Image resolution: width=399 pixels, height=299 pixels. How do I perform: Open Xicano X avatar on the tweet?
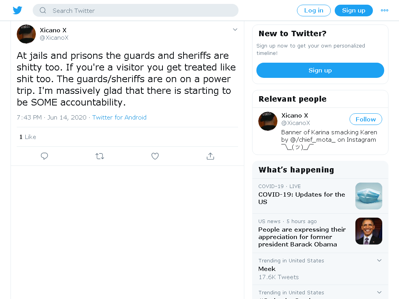coord(26,34)
